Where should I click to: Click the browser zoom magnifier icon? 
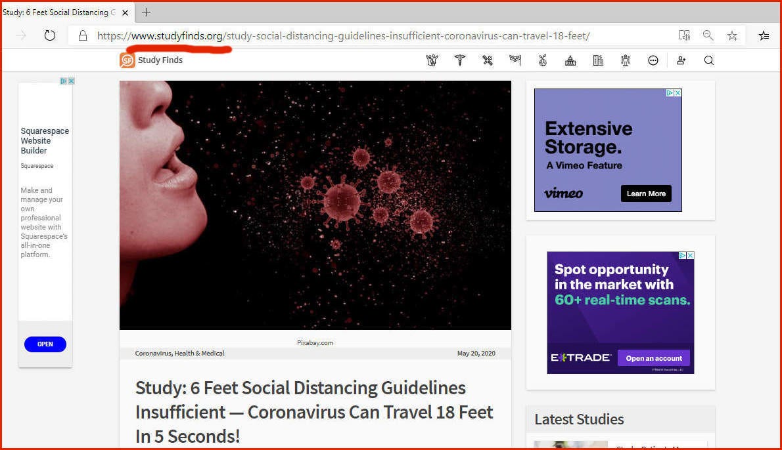point(708,35)
